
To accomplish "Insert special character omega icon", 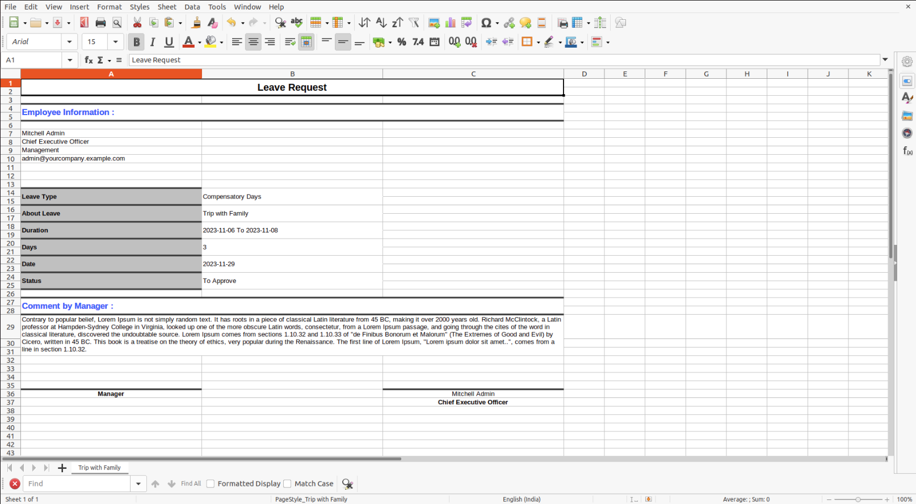I will point(486,23).
